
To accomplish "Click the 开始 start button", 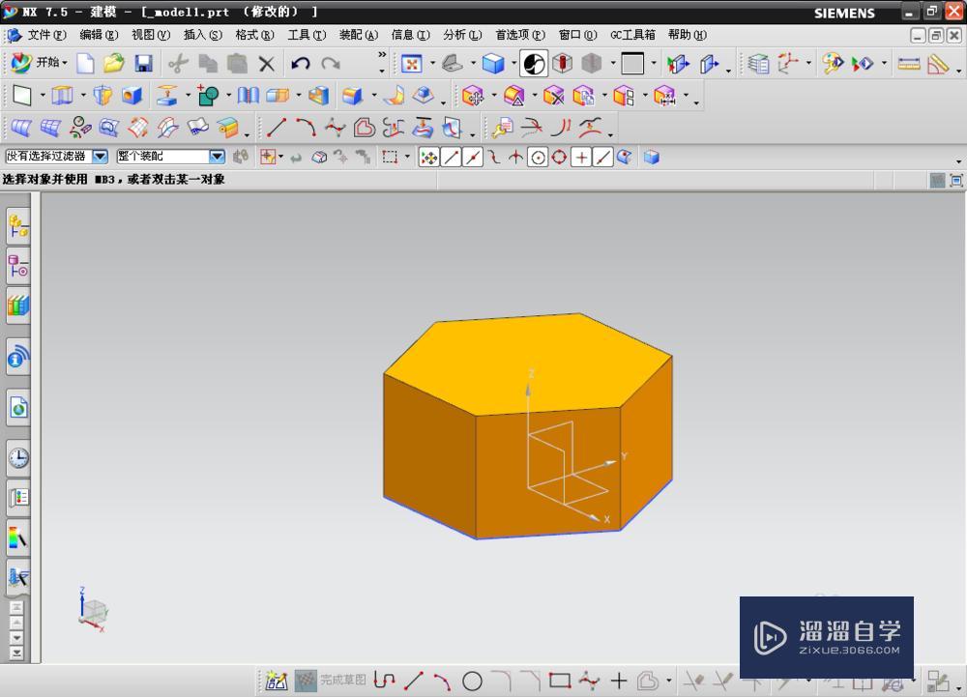I will tap(40, 63).
